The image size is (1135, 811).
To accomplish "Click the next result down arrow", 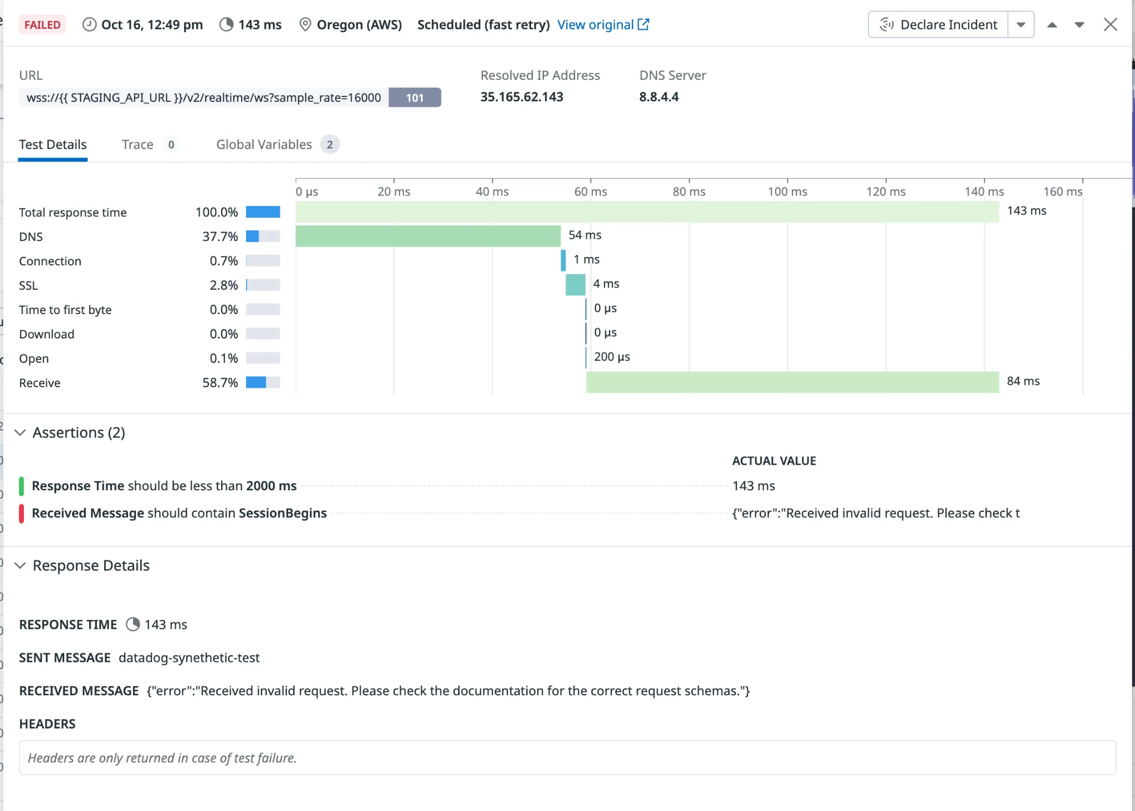I will tap(1079, 25).
